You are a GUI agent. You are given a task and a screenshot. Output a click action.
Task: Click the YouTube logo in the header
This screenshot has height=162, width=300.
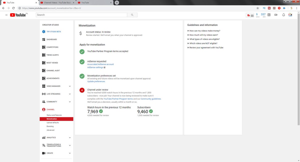[x=18, y=15]
